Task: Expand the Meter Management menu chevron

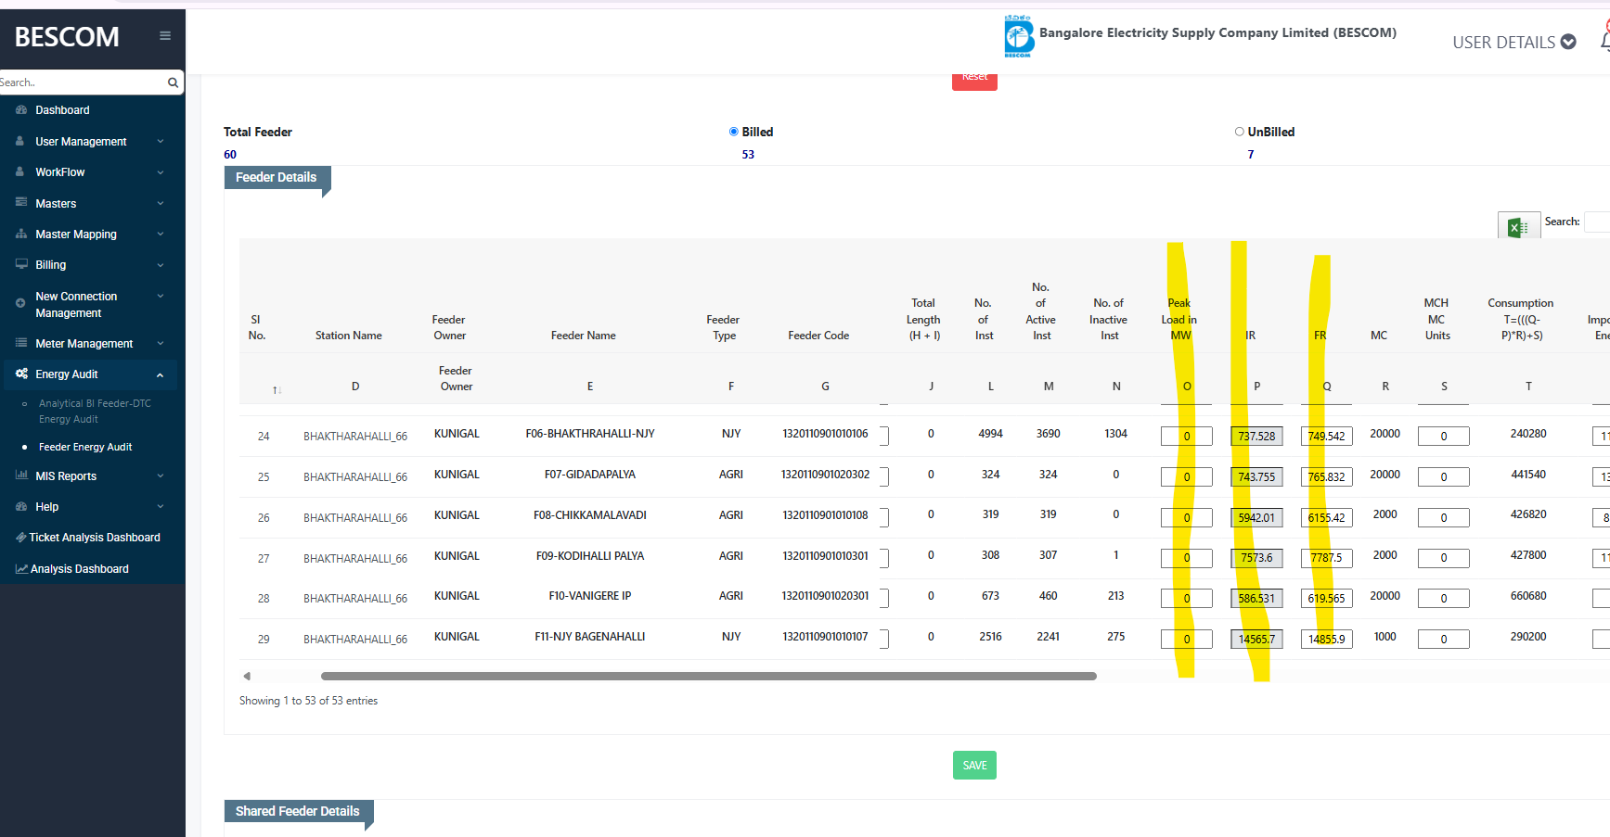Action: point(161,343)
